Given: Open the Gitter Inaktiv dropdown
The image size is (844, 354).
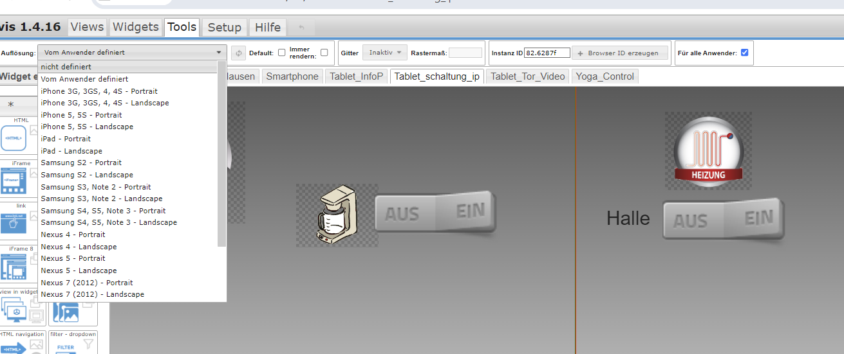Looking at the screenshot, I should point(384,53).
